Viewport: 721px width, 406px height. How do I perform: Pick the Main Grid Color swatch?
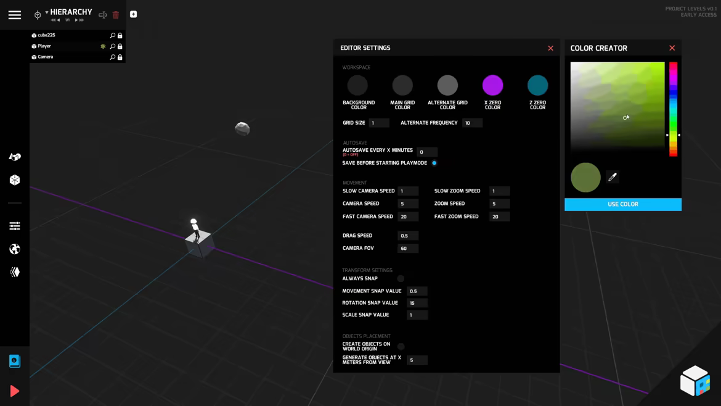pos(402,85)
